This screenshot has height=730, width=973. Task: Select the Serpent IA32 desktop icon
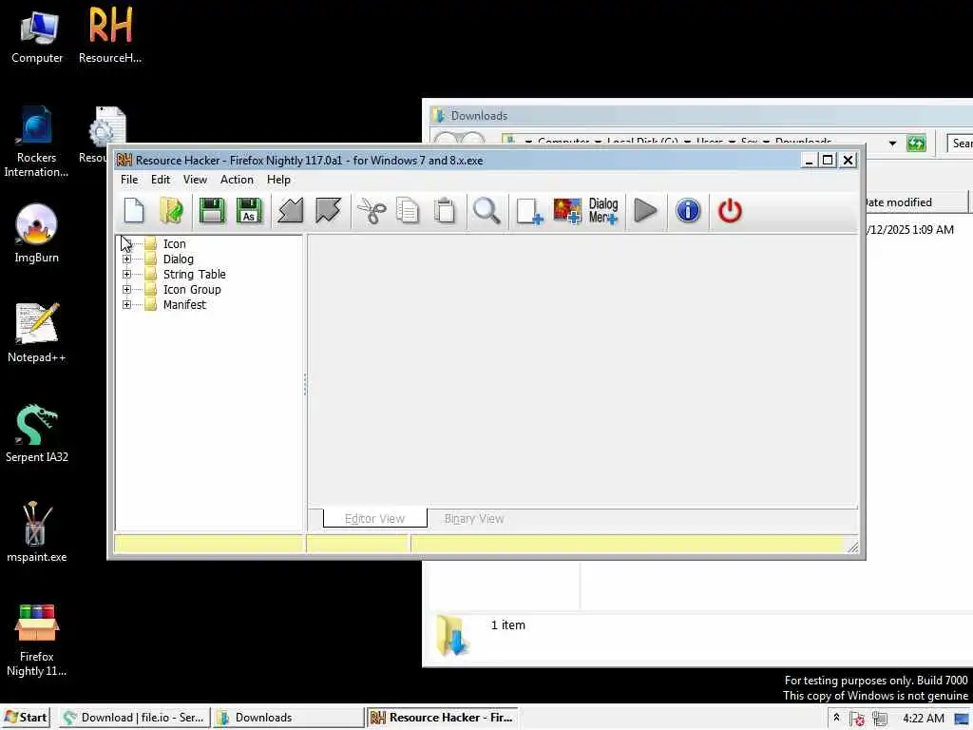click(x=37, y=433)
